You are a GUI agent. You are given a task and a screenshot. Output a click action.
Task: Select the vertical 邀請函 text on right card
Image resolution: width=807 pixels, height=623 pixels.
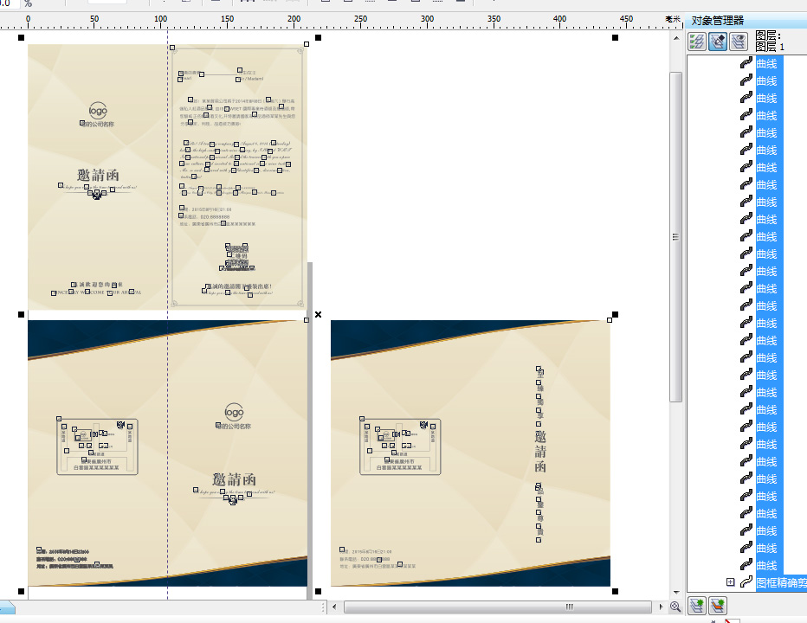tap(540, 451)
